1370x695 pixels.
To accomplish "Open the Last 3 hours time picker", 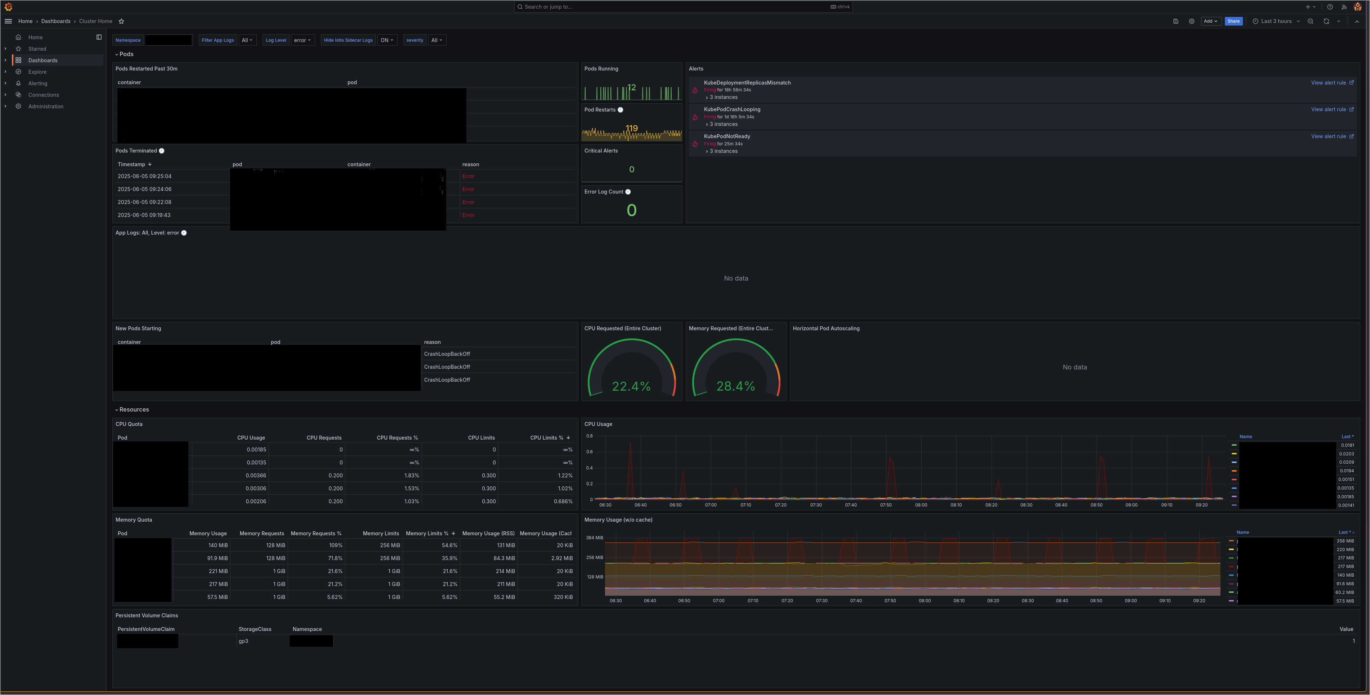I will [x=1276, y=21].
